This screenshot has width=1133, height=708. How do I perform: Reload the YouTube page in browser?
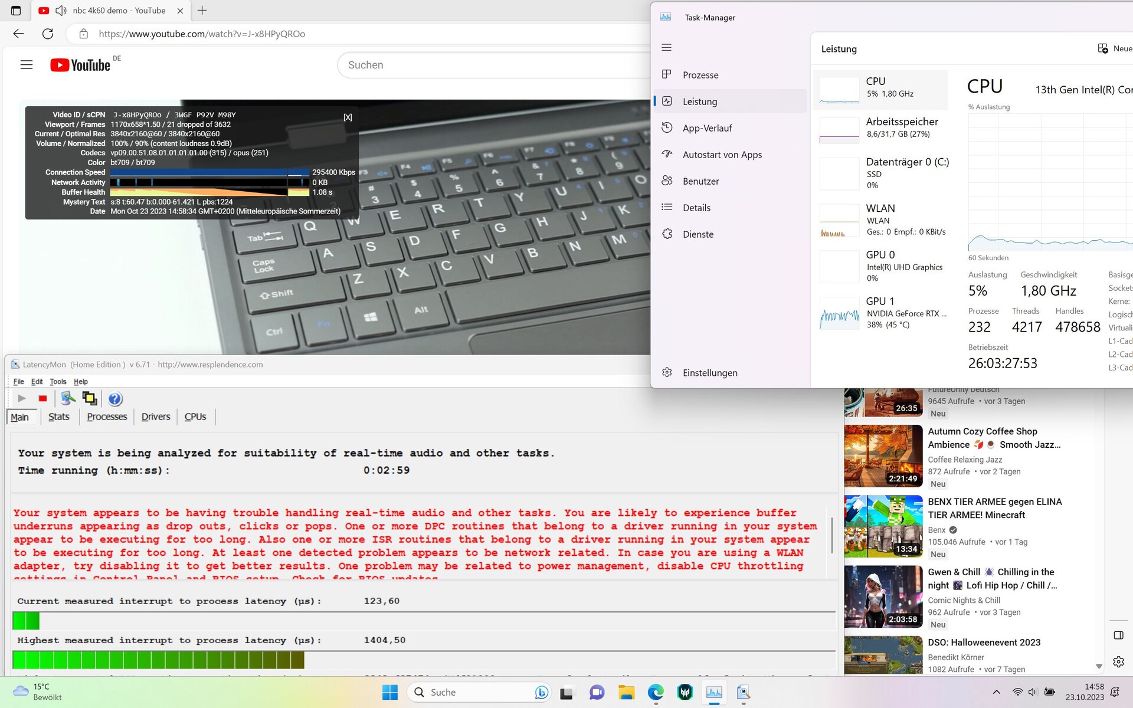(x=48, y=34)
